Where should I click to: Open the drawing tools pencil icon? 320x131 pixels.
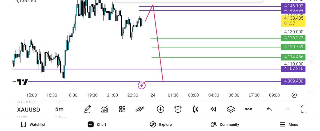(87, 109)
